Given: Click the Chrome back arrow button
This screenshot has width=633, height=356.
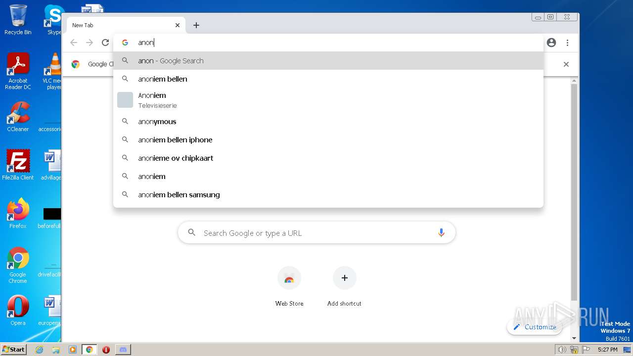Looking at the screenshot, I should point(74,43).
